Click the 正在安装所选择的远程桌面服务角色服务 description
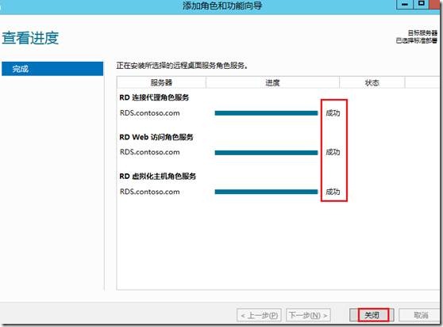This screenshot has height=327, width=443. (x=183, y=66)
